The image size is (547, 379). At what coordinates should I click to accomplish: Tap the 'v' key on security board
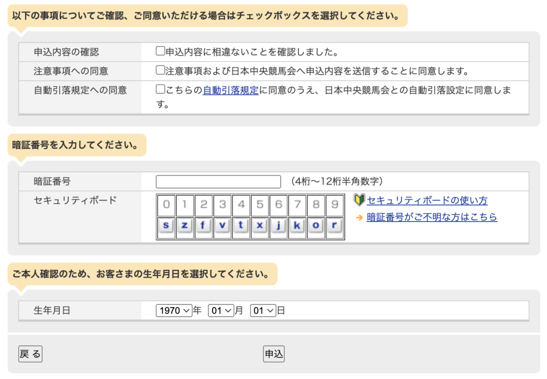pos(222,225)
